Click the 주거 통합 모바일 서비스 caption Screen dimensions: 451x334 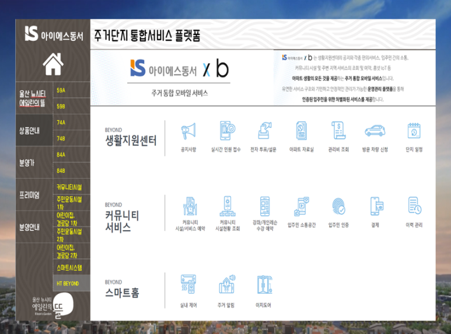point(180,93)
